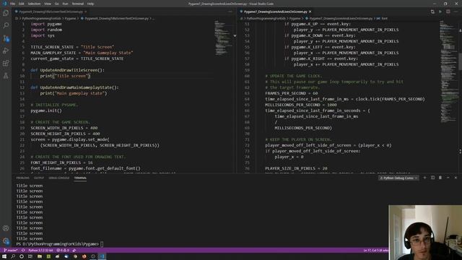Open the Extensions view
The image size is (462, 260).
[6, 63]
